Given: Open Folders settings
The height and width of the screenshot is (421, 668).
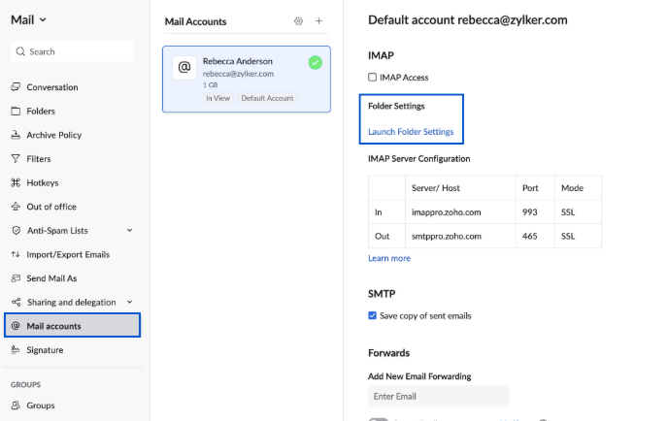Looking at the screenshot, I should 41,112.
